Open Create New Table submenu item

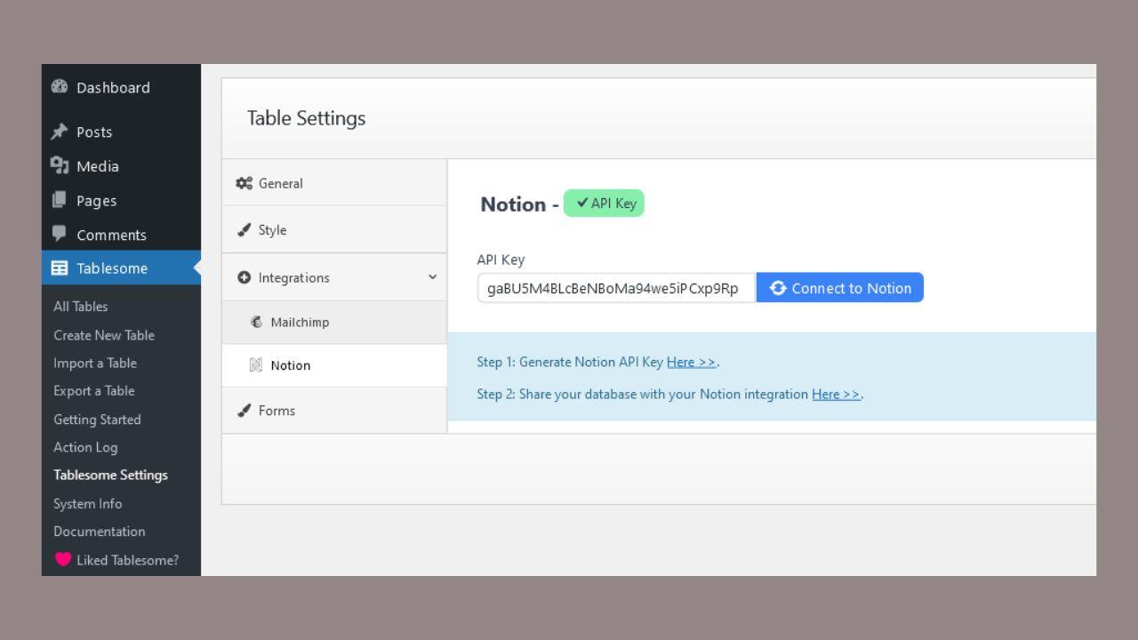104,335
